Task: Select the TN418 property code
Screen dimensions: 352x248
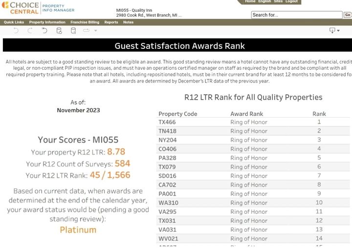Action: [x=168, y=131]
